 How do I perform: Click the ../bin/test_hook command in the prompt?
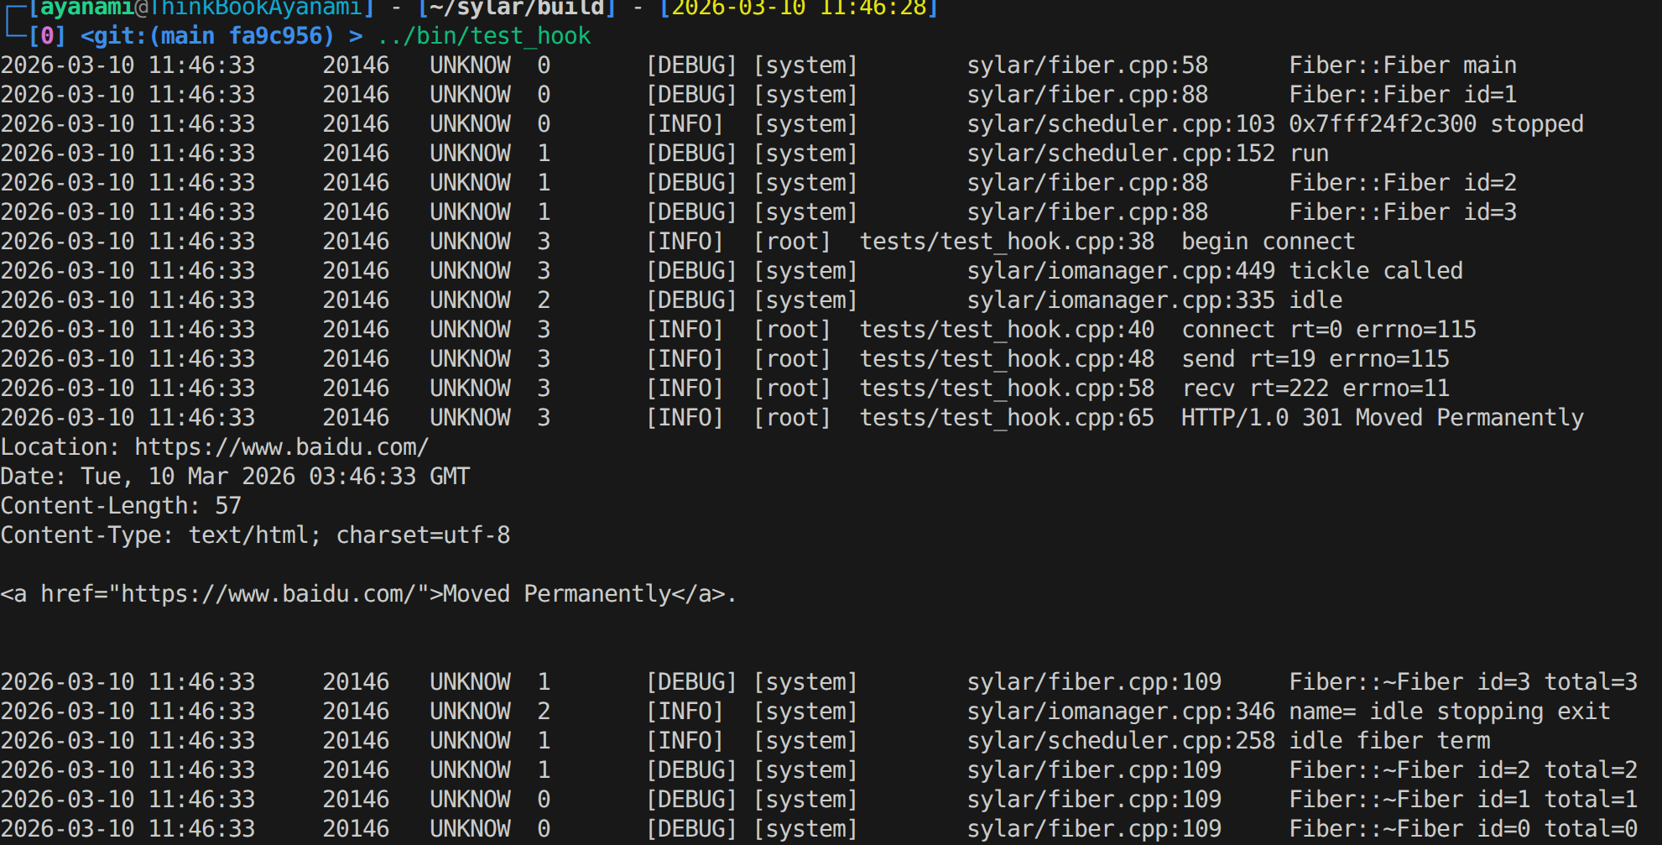pos(484,36)
